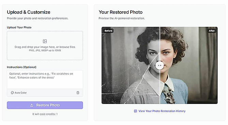Click the 'PNG, JPG, WEBP up to 10MB' text
228x125 pixels.
(45, 50)
